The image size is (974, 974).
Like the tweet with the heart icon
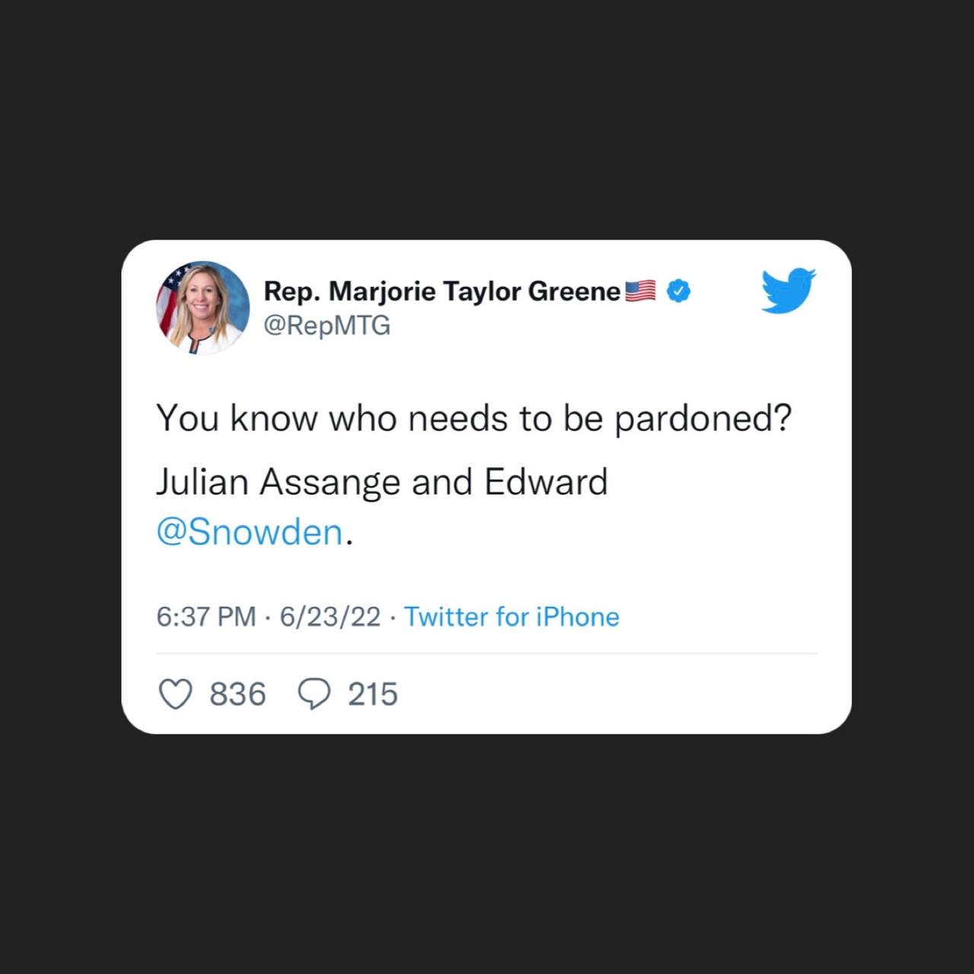175,694
